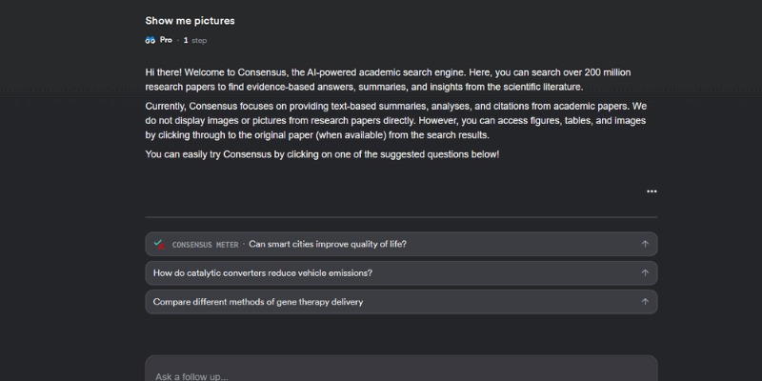This screenshot has width=762, height=381.
Task: Open the three-dot more options menu
Action: (x=652, y=191)
